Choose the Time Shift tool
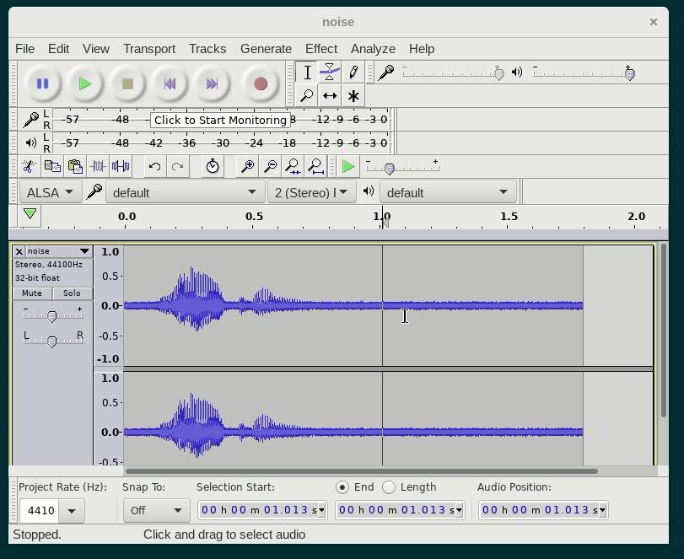This screenshot has width=684, height=559. (329, 95)
